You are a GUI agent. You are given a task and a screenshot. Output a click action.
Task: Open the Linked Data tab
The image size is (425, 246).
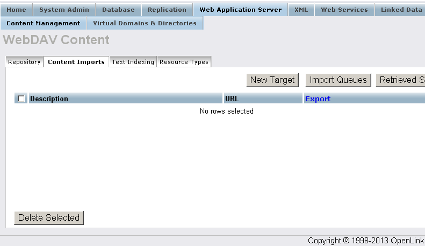[401, 10]
